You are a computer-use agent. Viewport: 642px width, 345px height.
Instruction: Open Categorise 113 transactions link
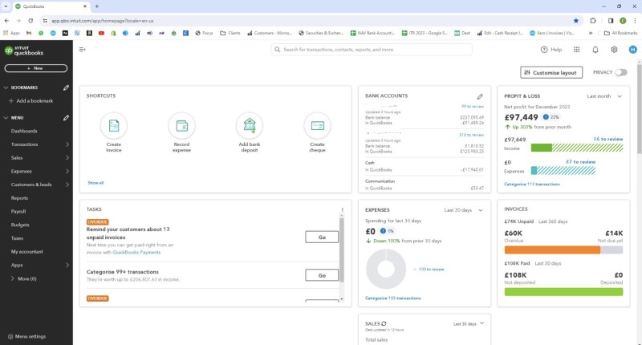click(x=532, y=185)
